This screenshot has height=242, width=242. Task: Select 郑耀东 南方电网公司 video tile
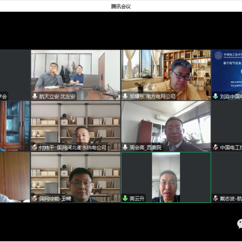click(166, 75)
